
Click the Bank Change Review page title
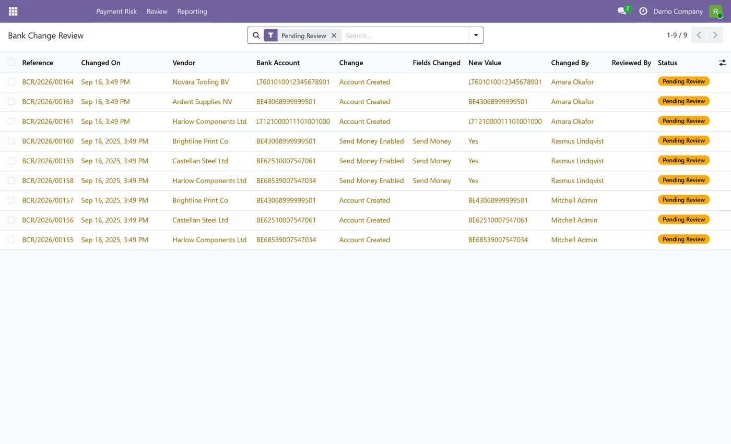45,35
